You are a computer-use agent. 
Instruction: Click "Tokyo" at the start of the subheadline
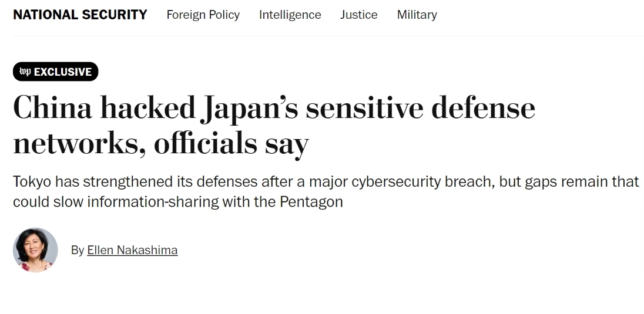pos(32,182)
